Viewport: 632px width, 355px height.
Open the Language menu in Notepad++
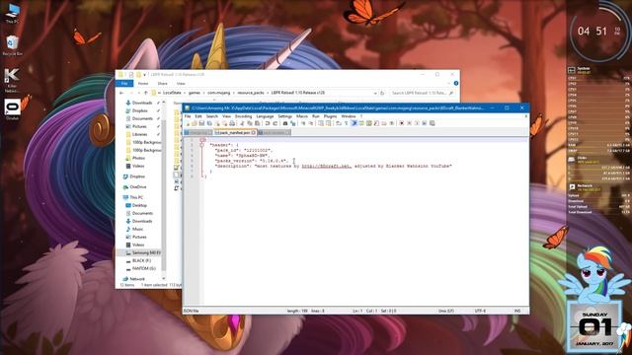click(x=265, y=116)
